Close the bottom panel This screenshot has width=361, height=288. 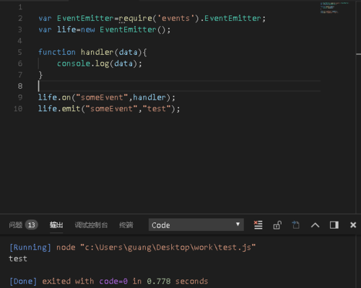[353, 225]
